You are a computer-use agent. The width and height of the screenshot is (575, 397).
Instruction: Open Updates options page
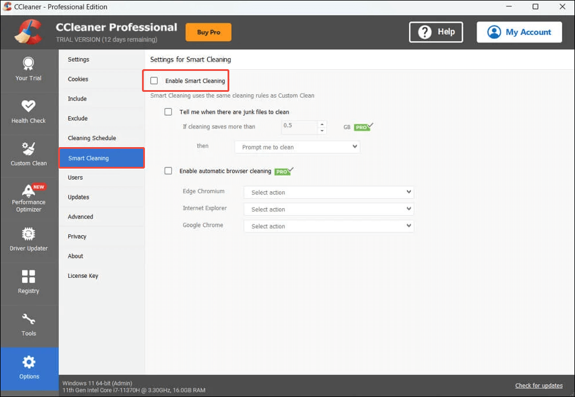102,197
